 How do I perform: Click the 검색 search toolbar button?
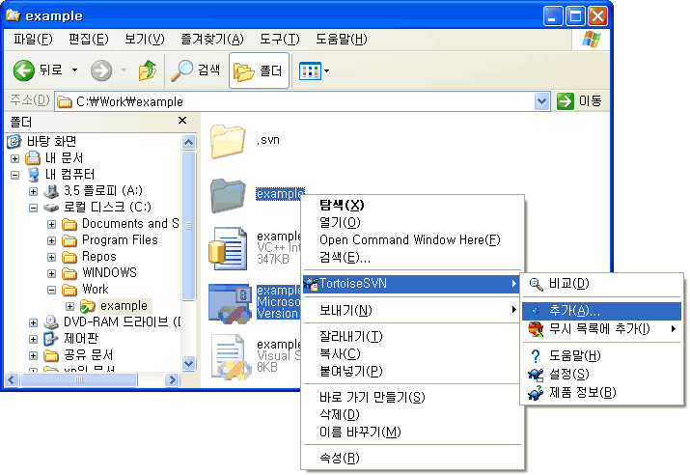(x=196, y=70)
